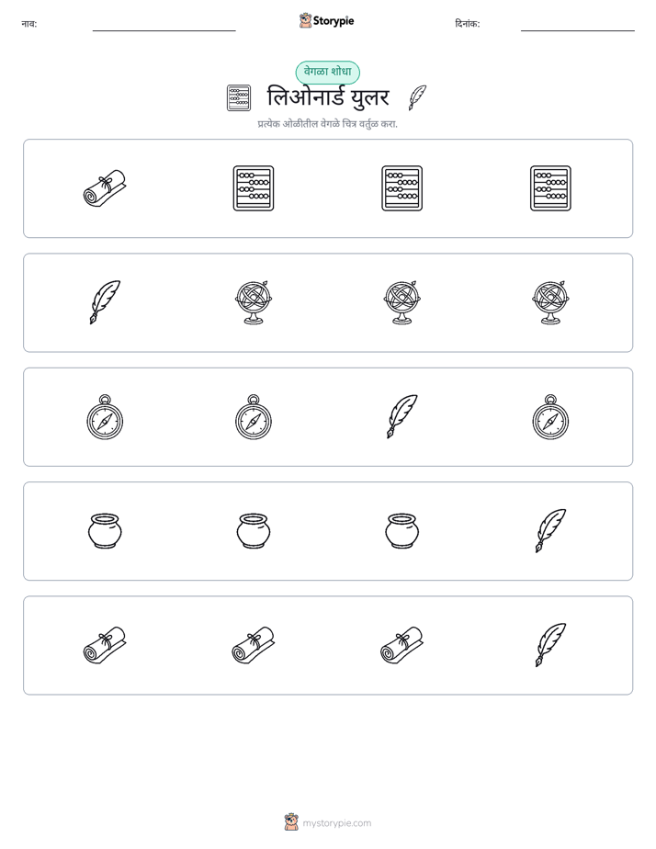Click the नाव name line field
The image size is (656, 849).
[164, 25]
